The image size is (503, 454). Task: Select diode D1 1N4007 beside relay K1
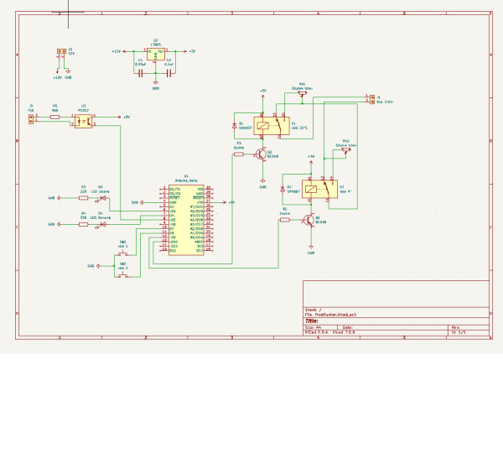(234, 126)
